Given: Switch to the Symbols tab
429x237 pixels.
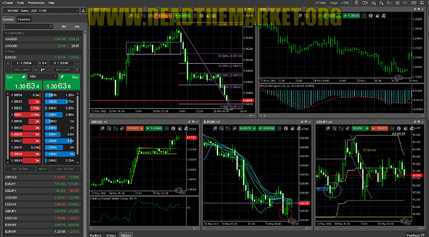Looking at the screenshot, I should click(x=8, y=19).
